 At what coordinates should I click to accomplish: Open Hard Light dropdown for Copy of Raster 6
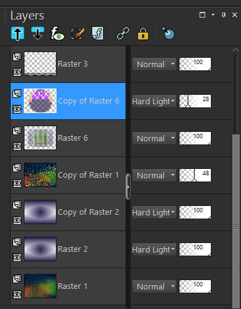click(x=154, y=101)
